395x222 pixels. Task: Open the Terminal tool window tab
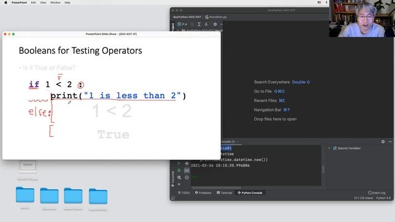pos(224,193)
